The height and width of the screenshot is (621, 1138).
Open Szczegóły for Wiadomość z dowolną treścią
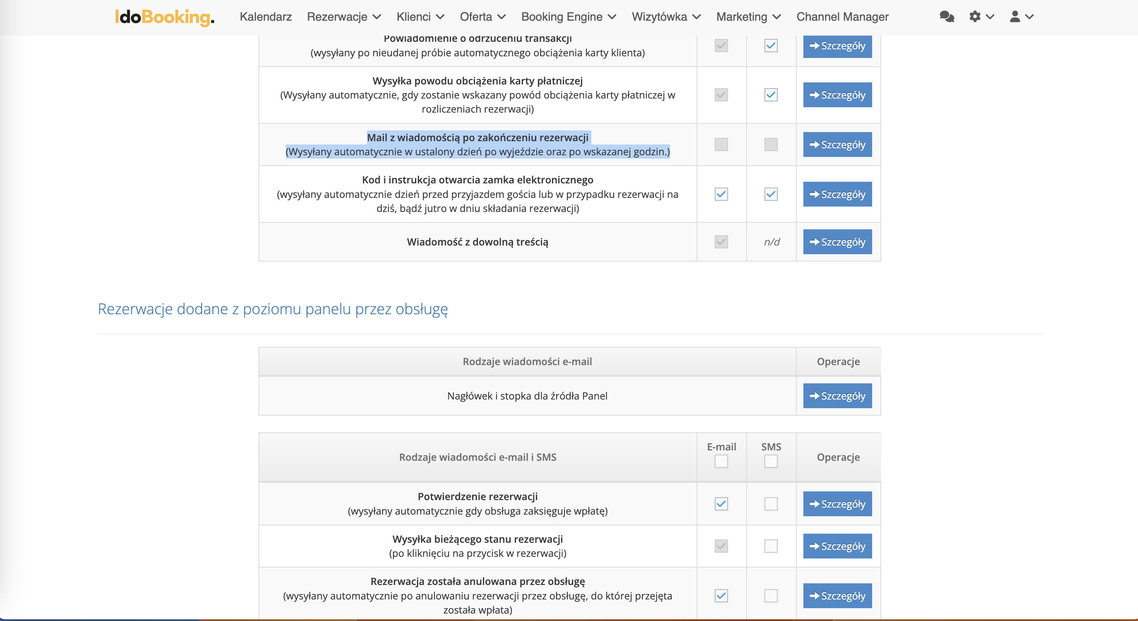click(837, 242)
